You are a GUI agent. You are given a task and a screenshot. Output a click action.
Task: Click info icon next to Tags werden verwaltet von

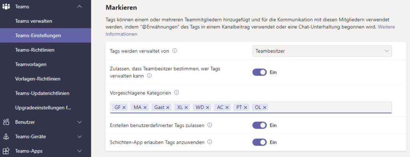point(175,51)
